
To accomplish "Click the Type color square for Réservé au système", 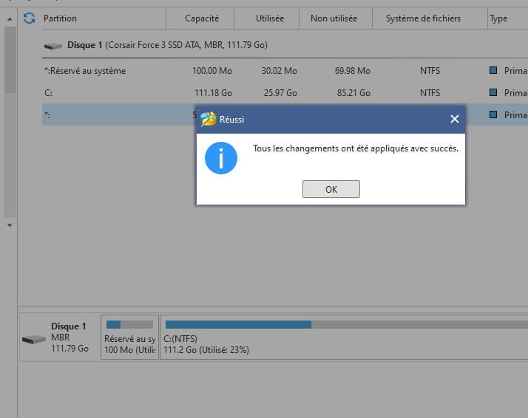I will tap(493, 71).
